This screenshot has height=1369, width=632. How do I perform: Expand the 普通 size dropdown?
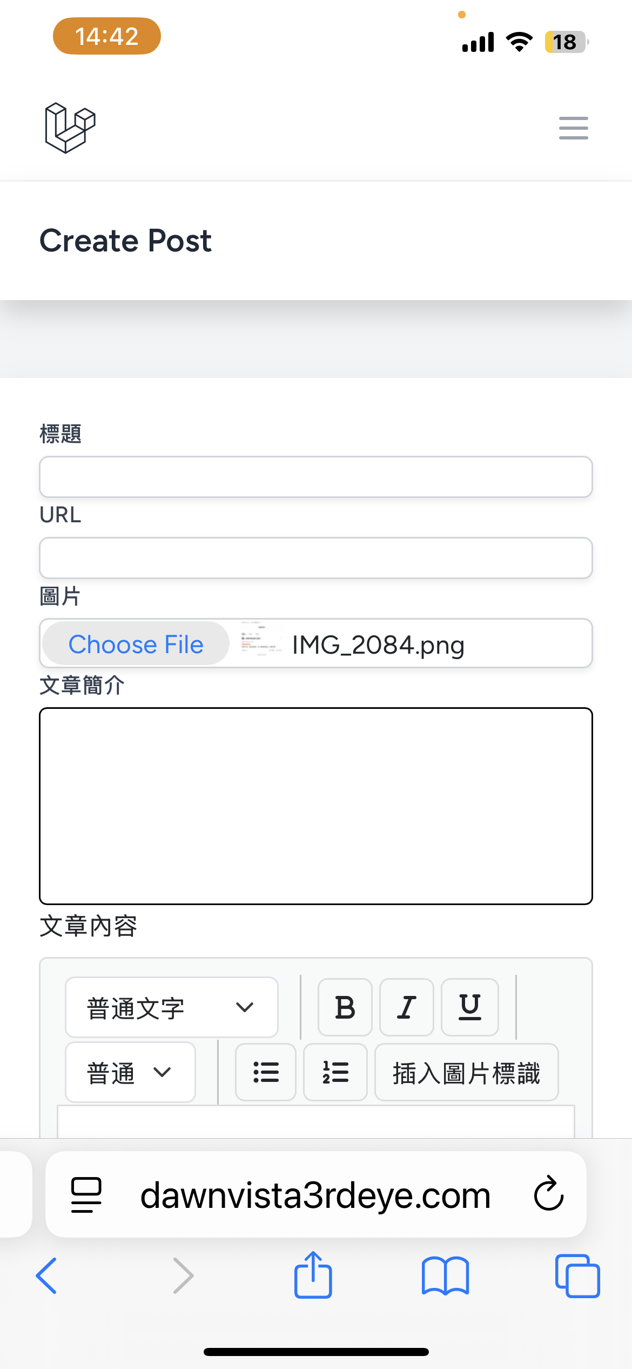coord(130,1072)
